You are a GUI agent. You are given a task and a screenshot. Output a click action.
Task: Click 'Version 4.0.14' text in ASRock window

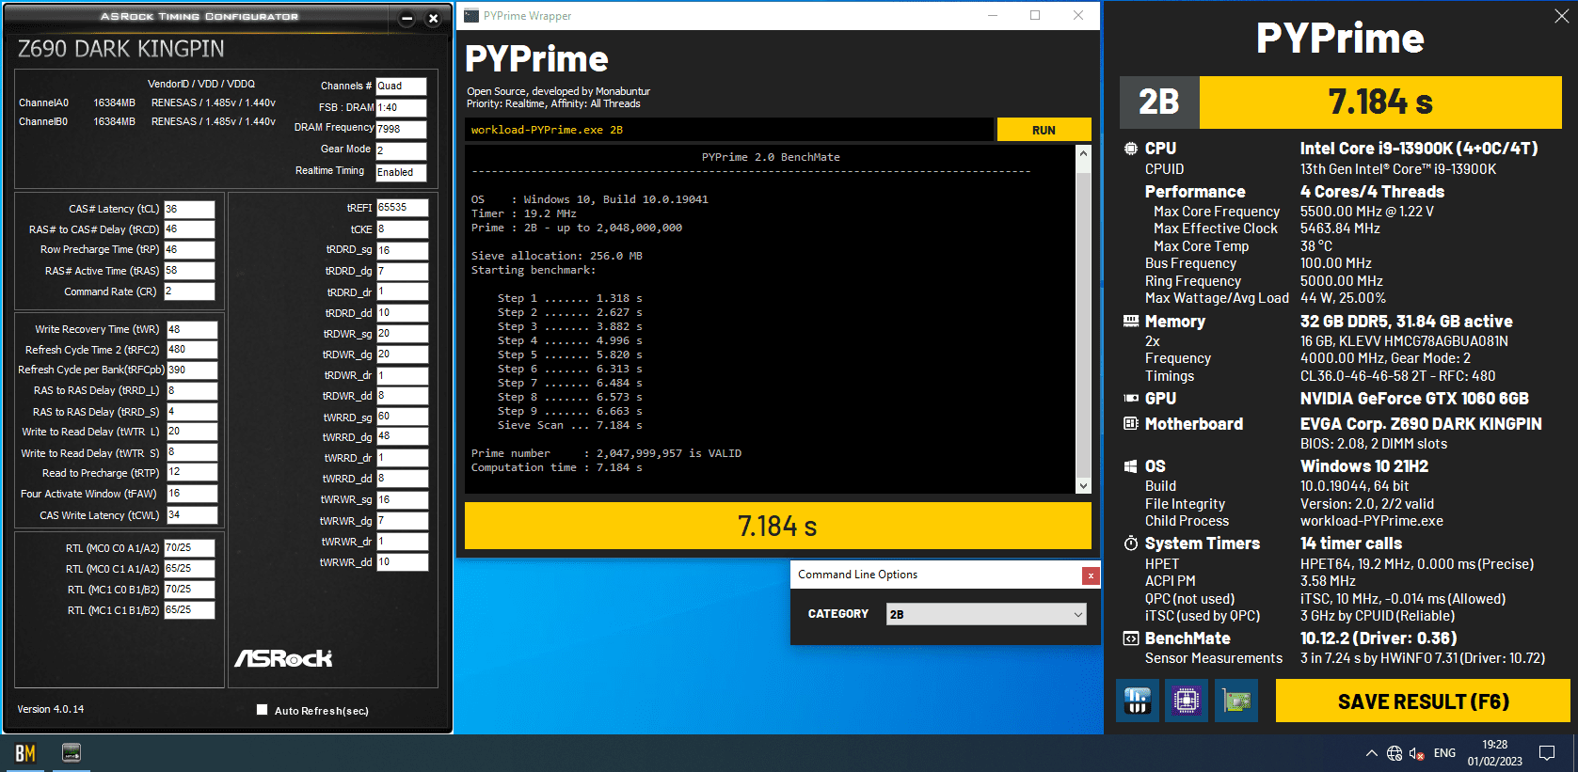point(51,709)
